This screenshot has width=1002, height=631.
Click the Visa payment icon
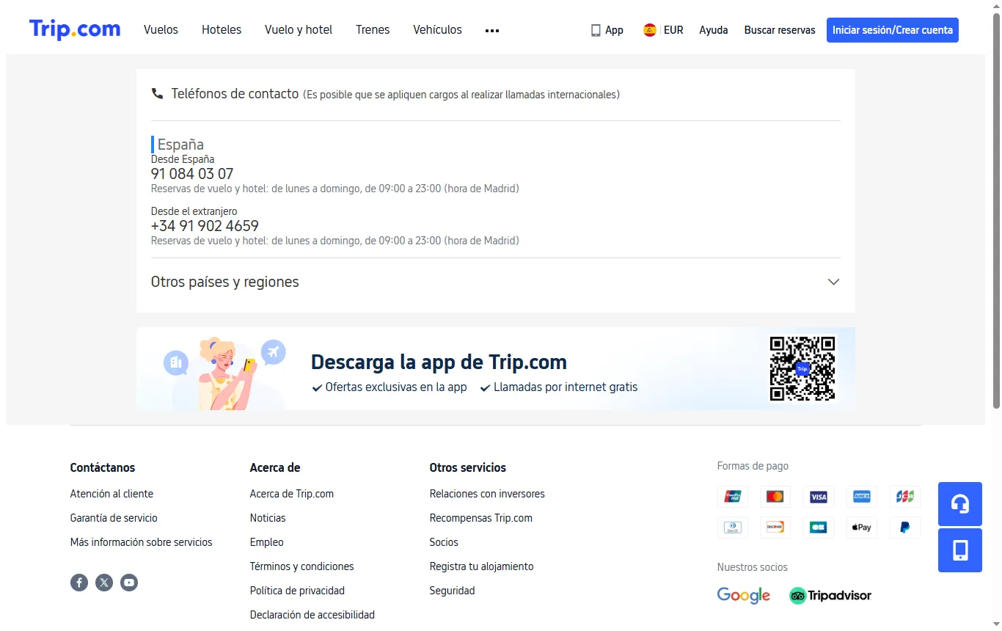coord(819,497)
